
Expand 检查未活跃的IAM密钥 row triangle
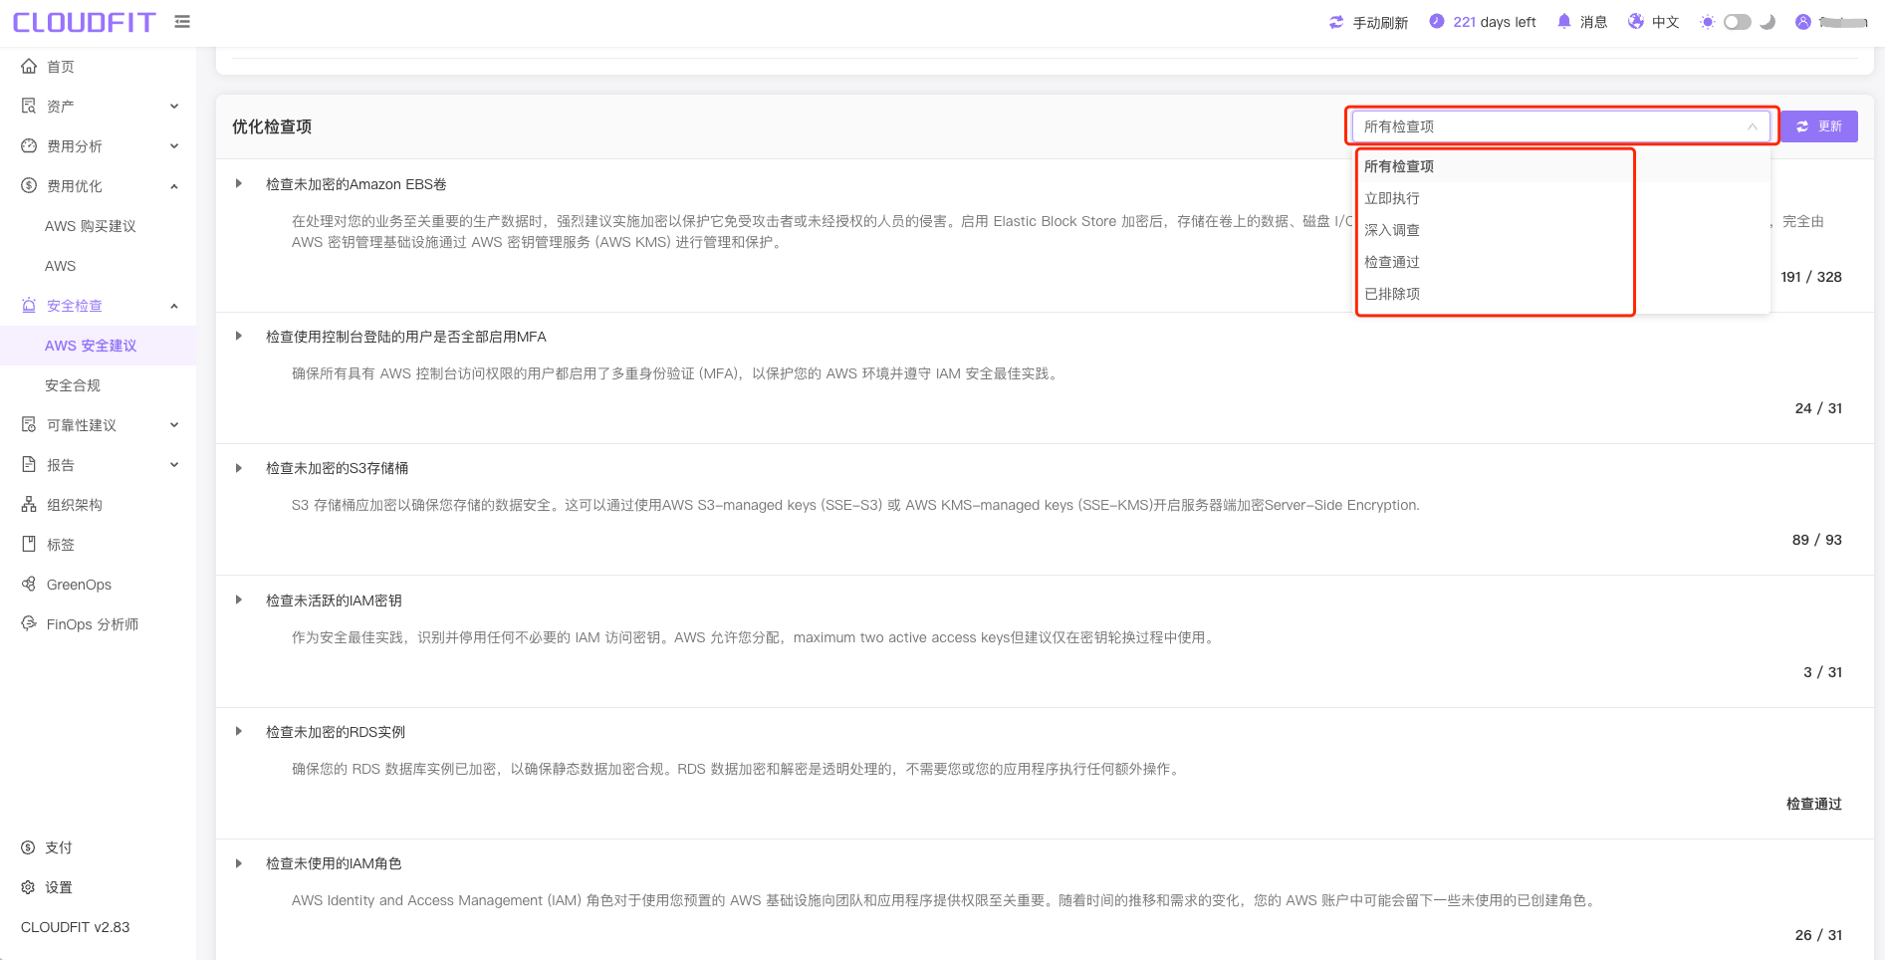click(x=239, y=600)
